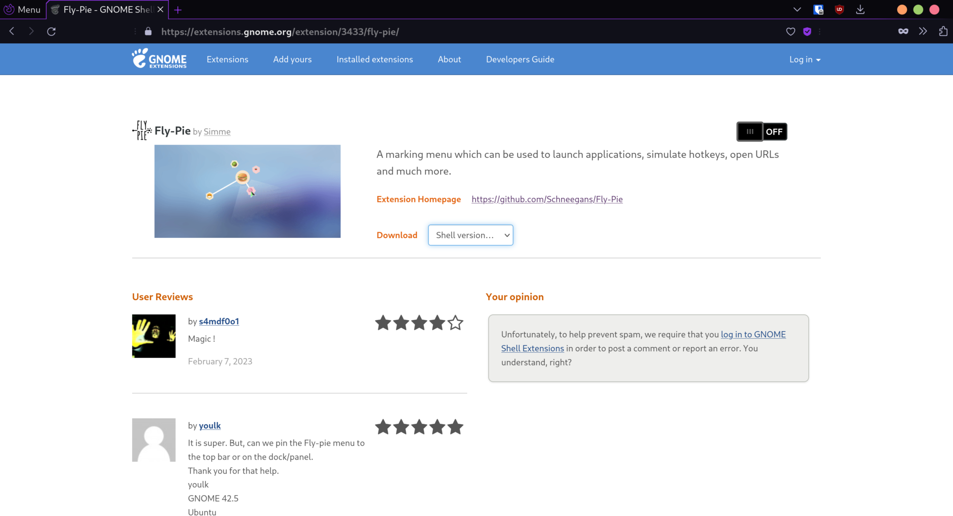The width and height of the screenshot is (953, 516).
Task: Open the uBlock Origin extension icon
Action: pyautogui.click(x=839, y=9)
